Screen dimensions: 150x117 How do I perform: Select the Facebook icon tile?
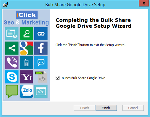[41, 48]
